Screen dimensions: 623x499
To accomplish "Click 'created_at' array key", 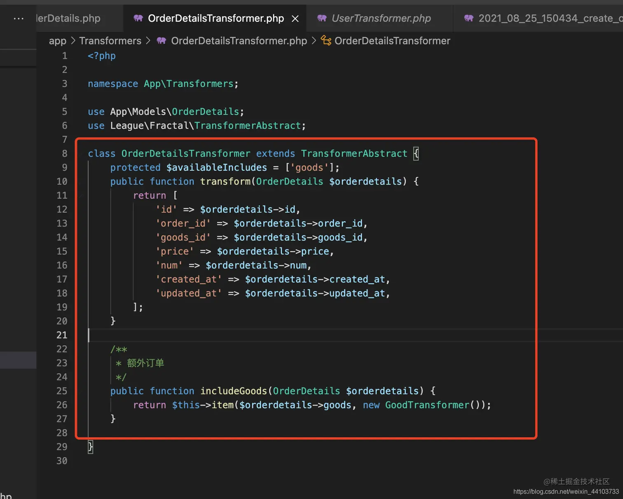I will point(189,280).
